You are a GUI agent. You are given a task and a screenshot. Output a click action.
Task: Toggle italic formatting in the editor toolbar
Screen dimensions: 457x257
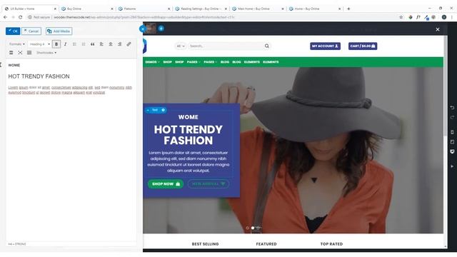[x=65, y=44]
